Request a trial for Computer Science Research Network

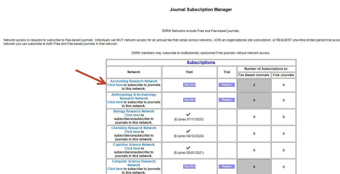pyautogui.click(x=227, y=166)
